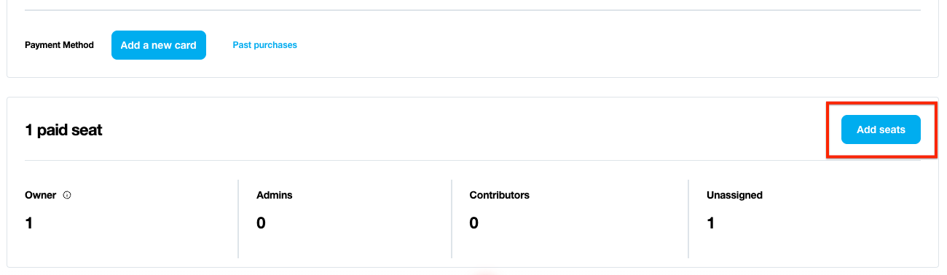Image resolution: width=947 pixels, height=275 pixels.
Task: Click the divider between Admins and Contributors
Action: point(452,219)
